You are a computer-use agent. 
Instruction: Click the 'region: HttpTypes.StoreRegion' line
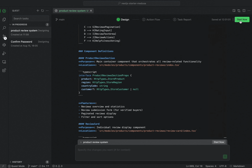pos(101,82)
